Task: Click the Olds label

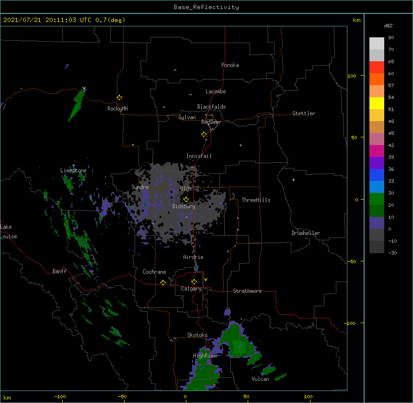Action: (x=186, y=189)
